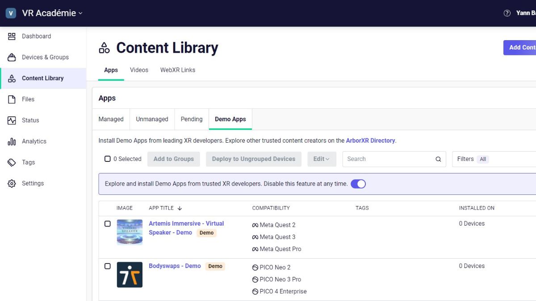Click the Compatibility column header
The width and height of the screenshot is (536, 301).
click(x=271, y=208)
